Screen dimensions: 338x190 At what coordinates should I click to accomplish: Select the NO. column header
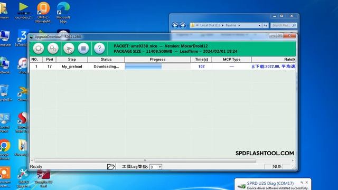click(36, 60)
